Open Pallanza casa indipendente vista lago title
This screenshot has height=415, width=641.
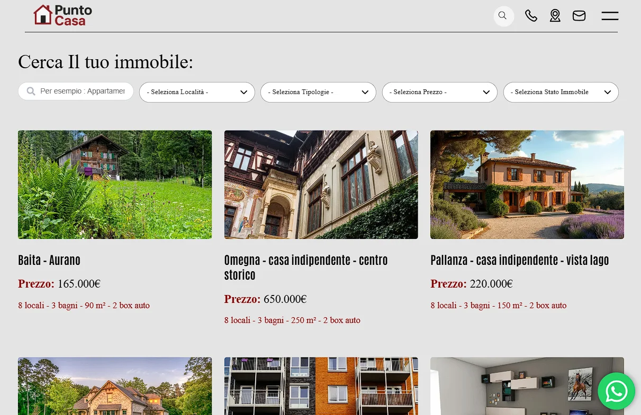coord(519,260)
